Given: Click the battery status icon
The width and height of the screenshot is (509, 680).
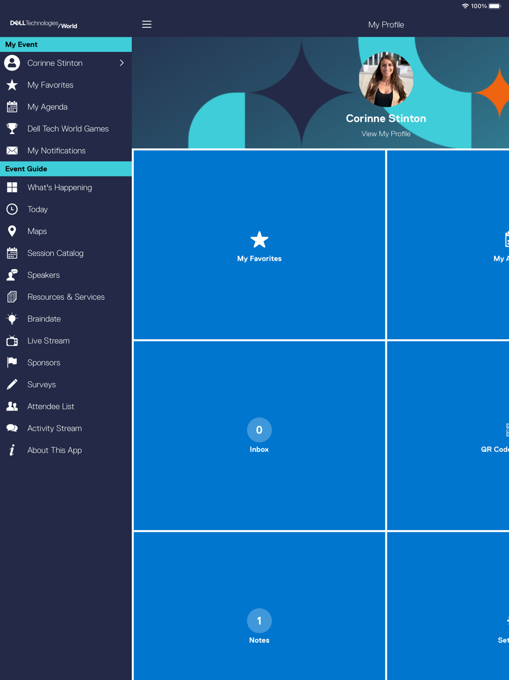Looking at the screenshot, I should point(495,6).
